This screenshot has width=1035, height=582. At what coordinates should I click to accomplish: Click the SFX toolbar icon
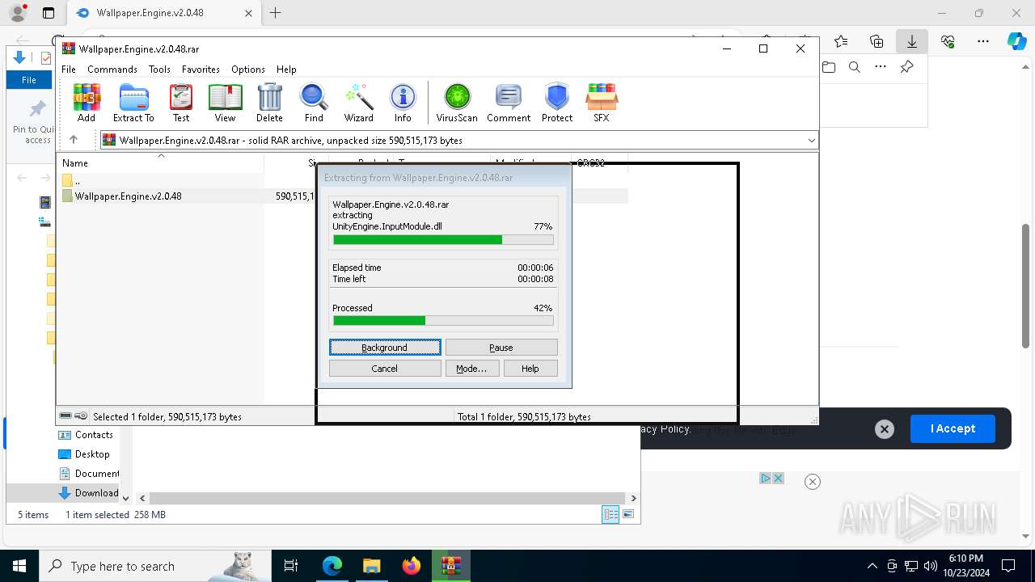tap(602, 103)
